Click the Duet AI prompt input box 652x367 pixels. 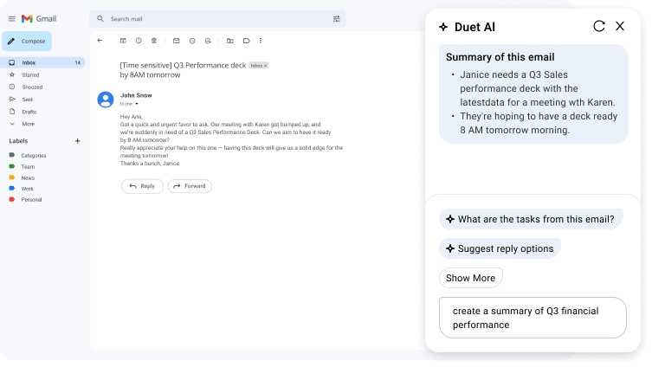coord(533,318)
